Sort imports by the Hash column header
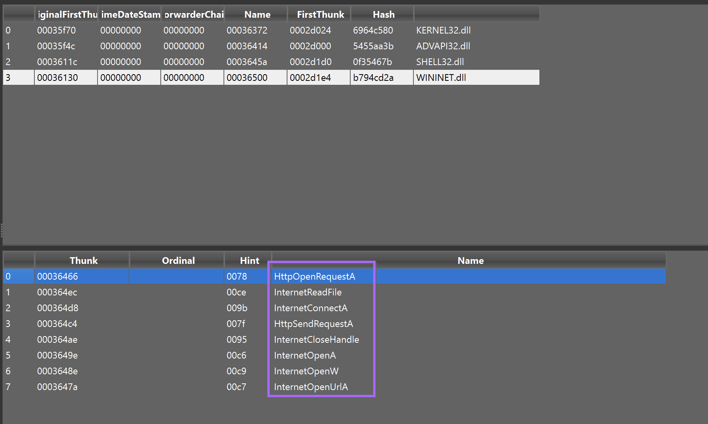Image resolution: width=708 pixels, height=424 pixels. click(382, 14)
